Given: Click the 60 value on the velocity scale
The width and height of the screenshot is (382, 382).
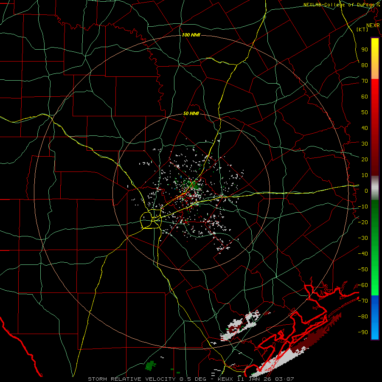Looking at the screenshot, I should tap(365, 96).
